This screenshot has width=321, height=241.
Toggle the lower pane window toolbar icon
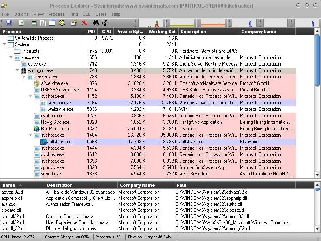[52, 23]
